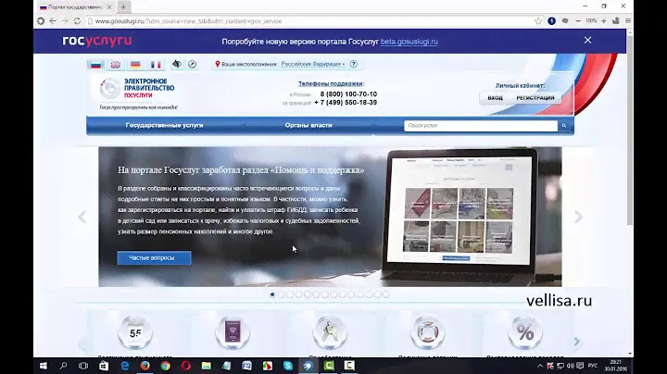Open the Государственные услуги menu tab
This screenshot has width=667, height=374.
(164, 125)
